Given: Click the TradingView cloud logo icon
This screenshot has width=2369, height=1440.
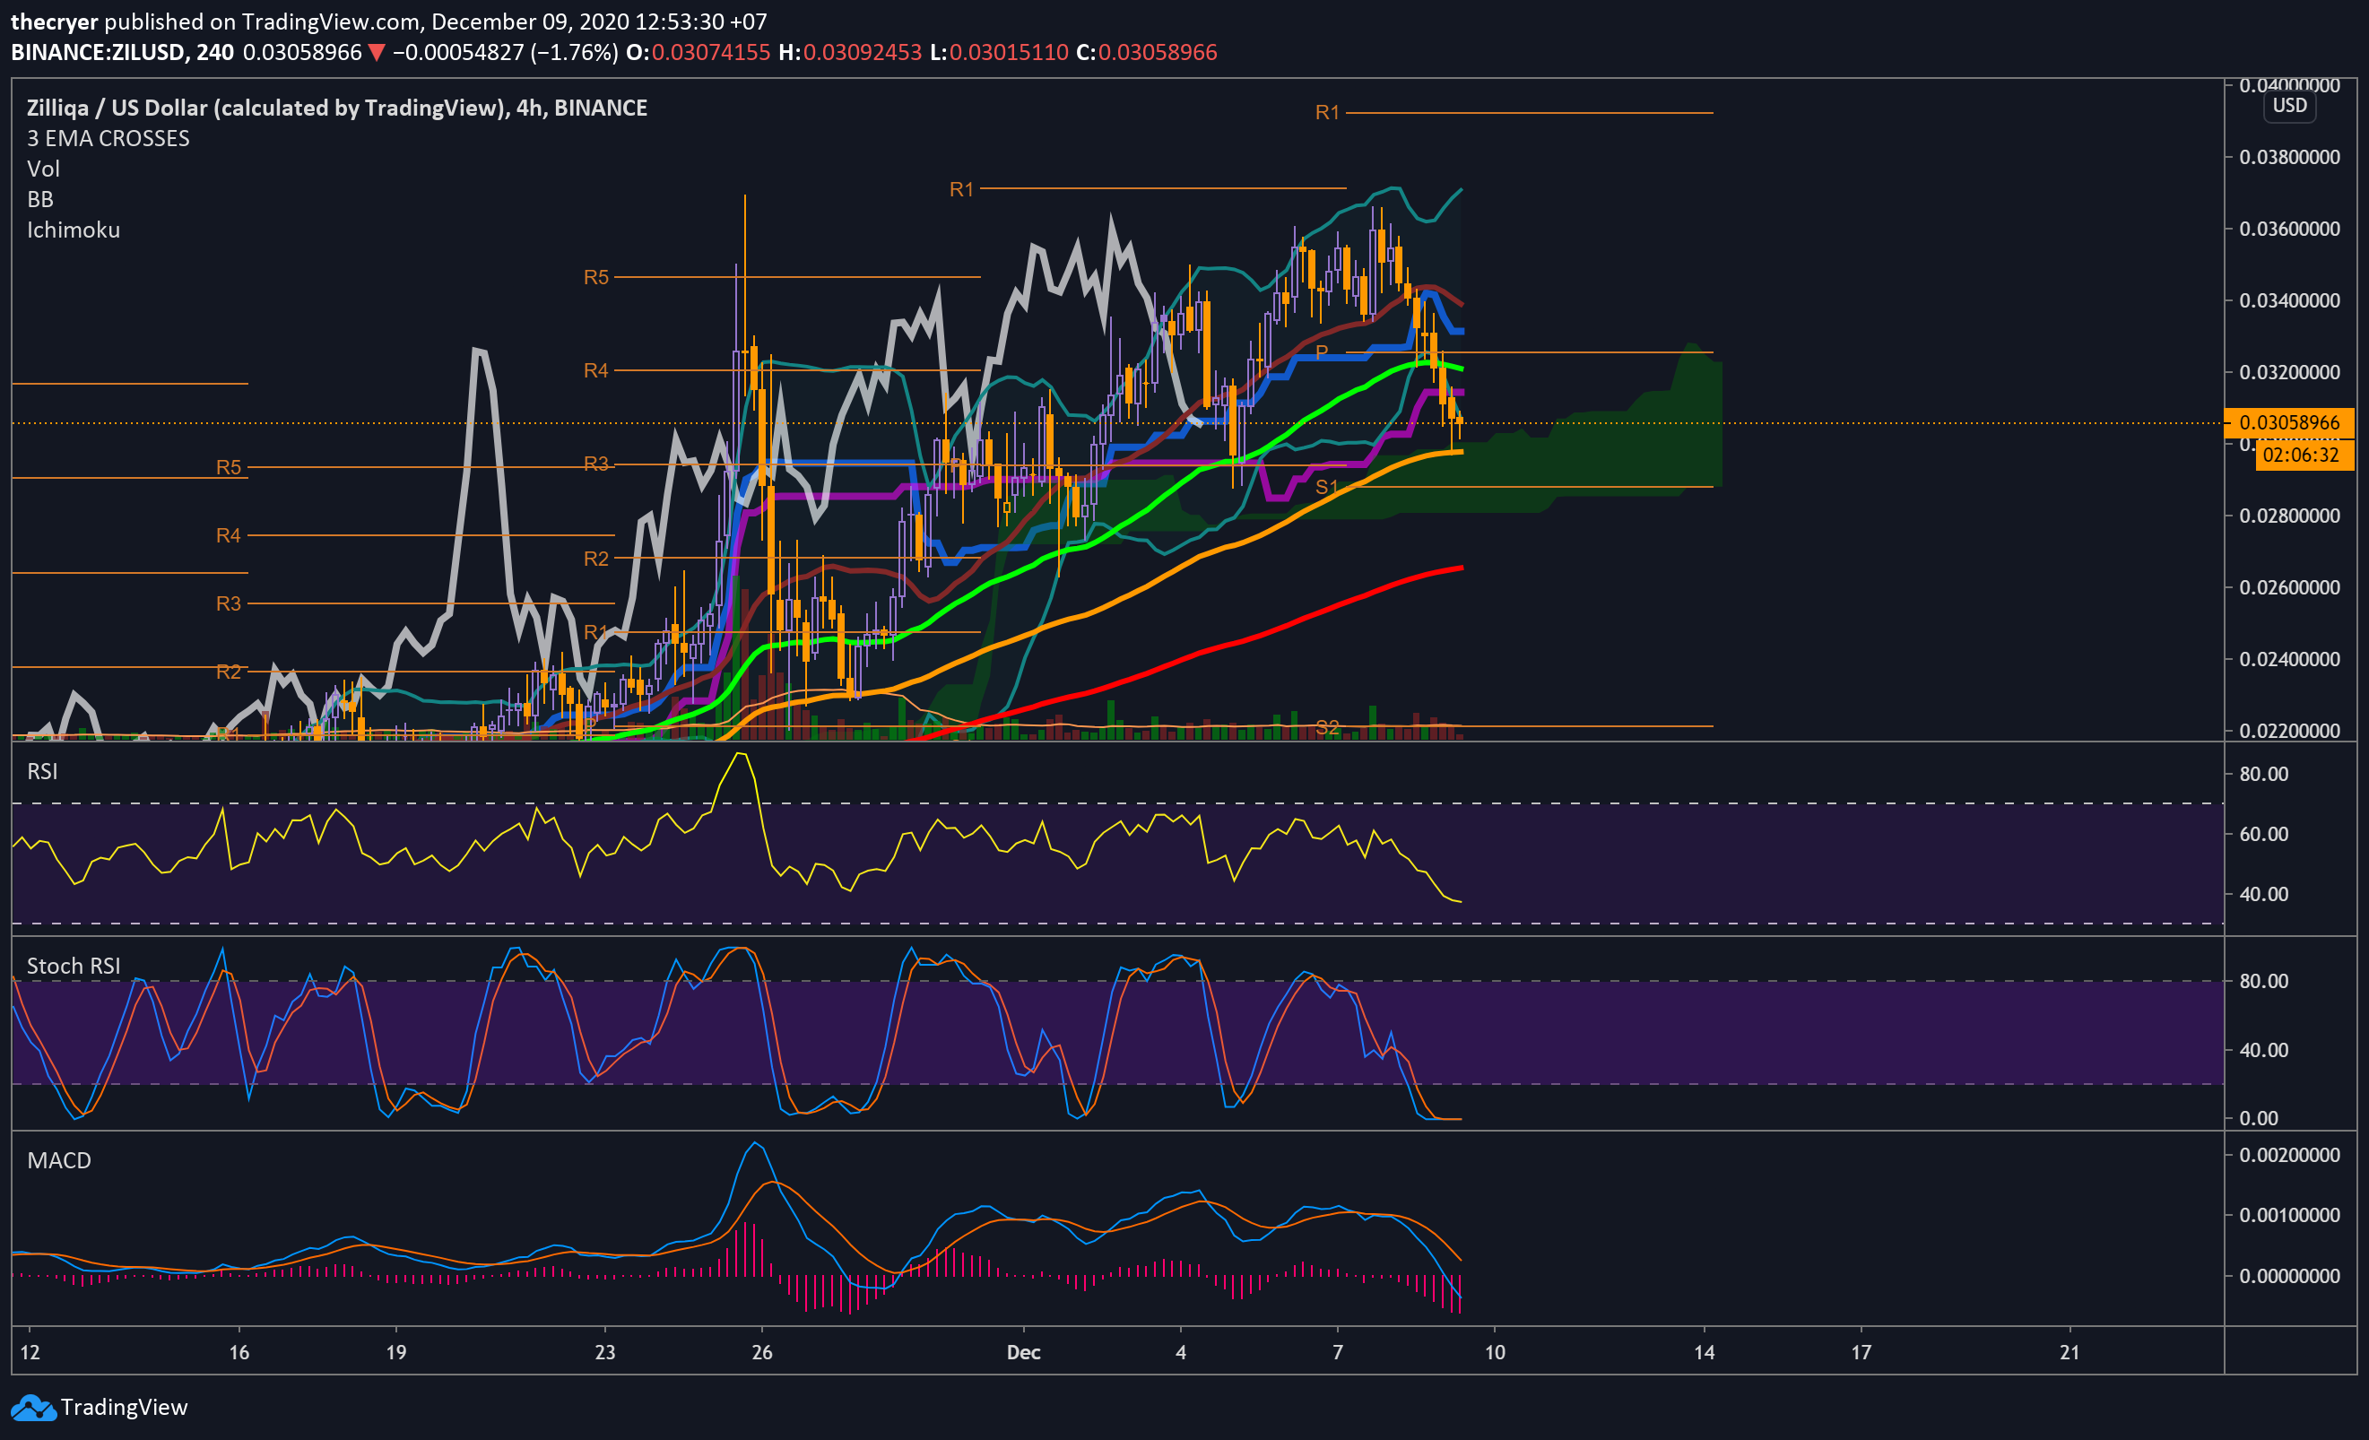Looking at the screenshot, I should pos(34,1409).
